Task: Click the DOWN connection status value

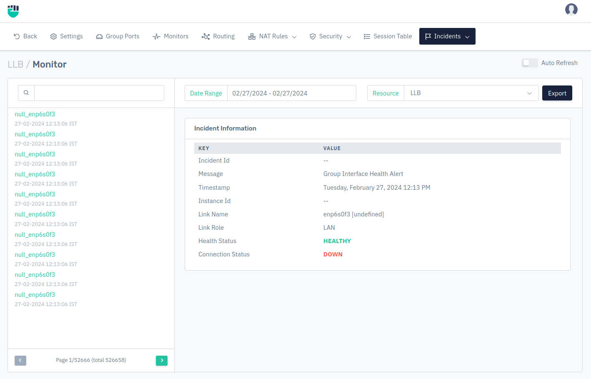Action: pos(333,254)
